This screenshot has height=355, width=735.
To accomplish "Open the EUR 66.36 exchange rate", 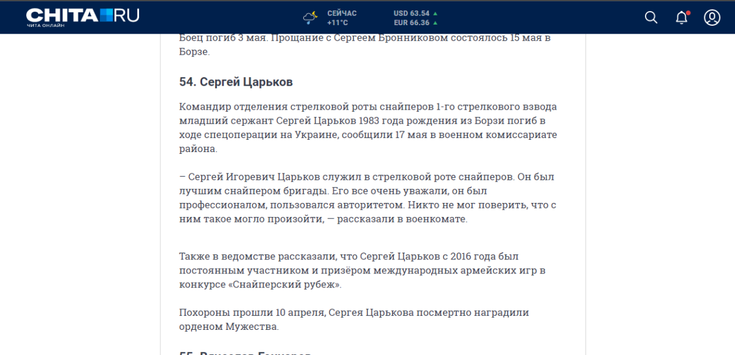I will pyautogui.click(x=411, y=23).
